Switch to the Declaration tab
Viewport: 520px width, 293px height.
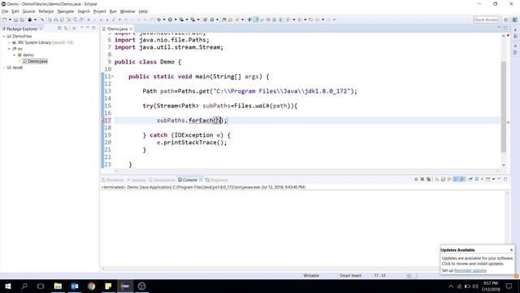162,180
